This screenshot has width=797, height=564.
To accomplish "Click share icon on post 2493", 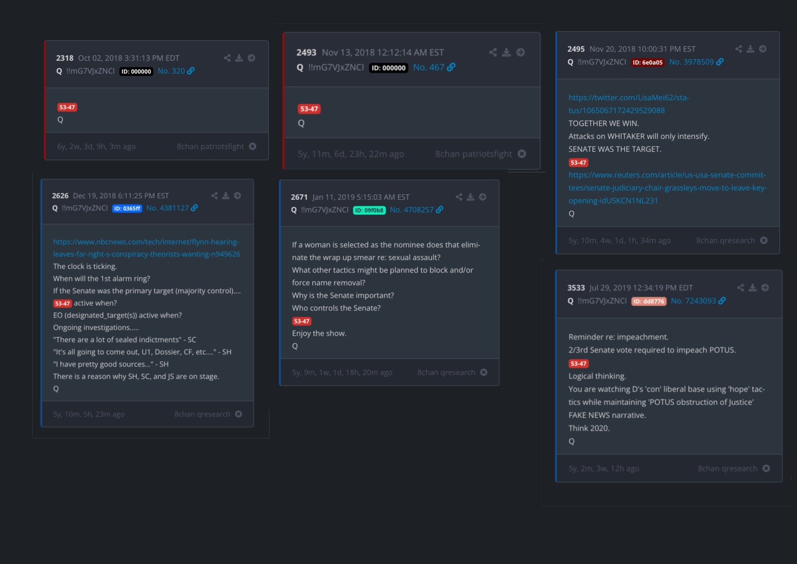I will click(493, 52).
